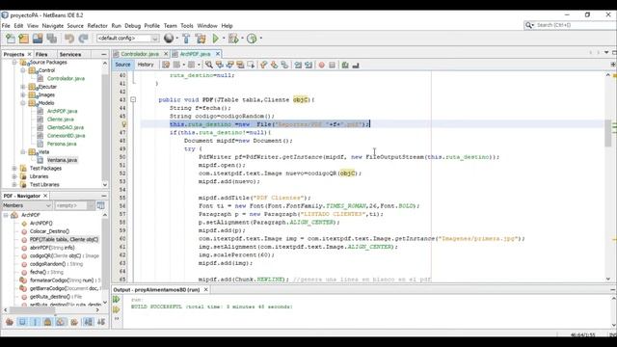Click the Find Selection magnifier icon
Screen dimensions: 617x347
pyautogui.click(x=209, y=65)
